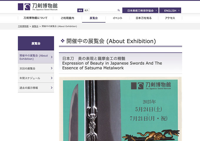Click the breadcrumb text 開催中の展覧会 (About Exhibition)
Screen dimensions: 200x141
point(59,26)
